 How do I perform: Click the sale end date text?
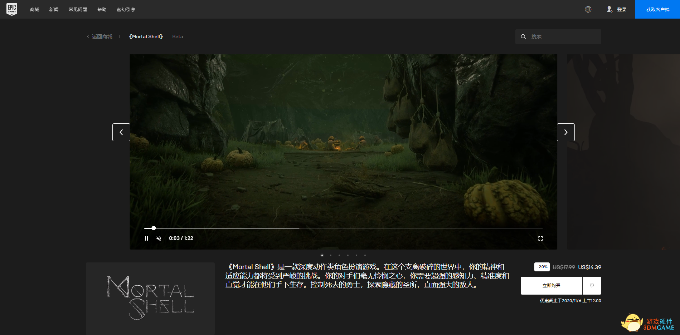click(570, 301)
